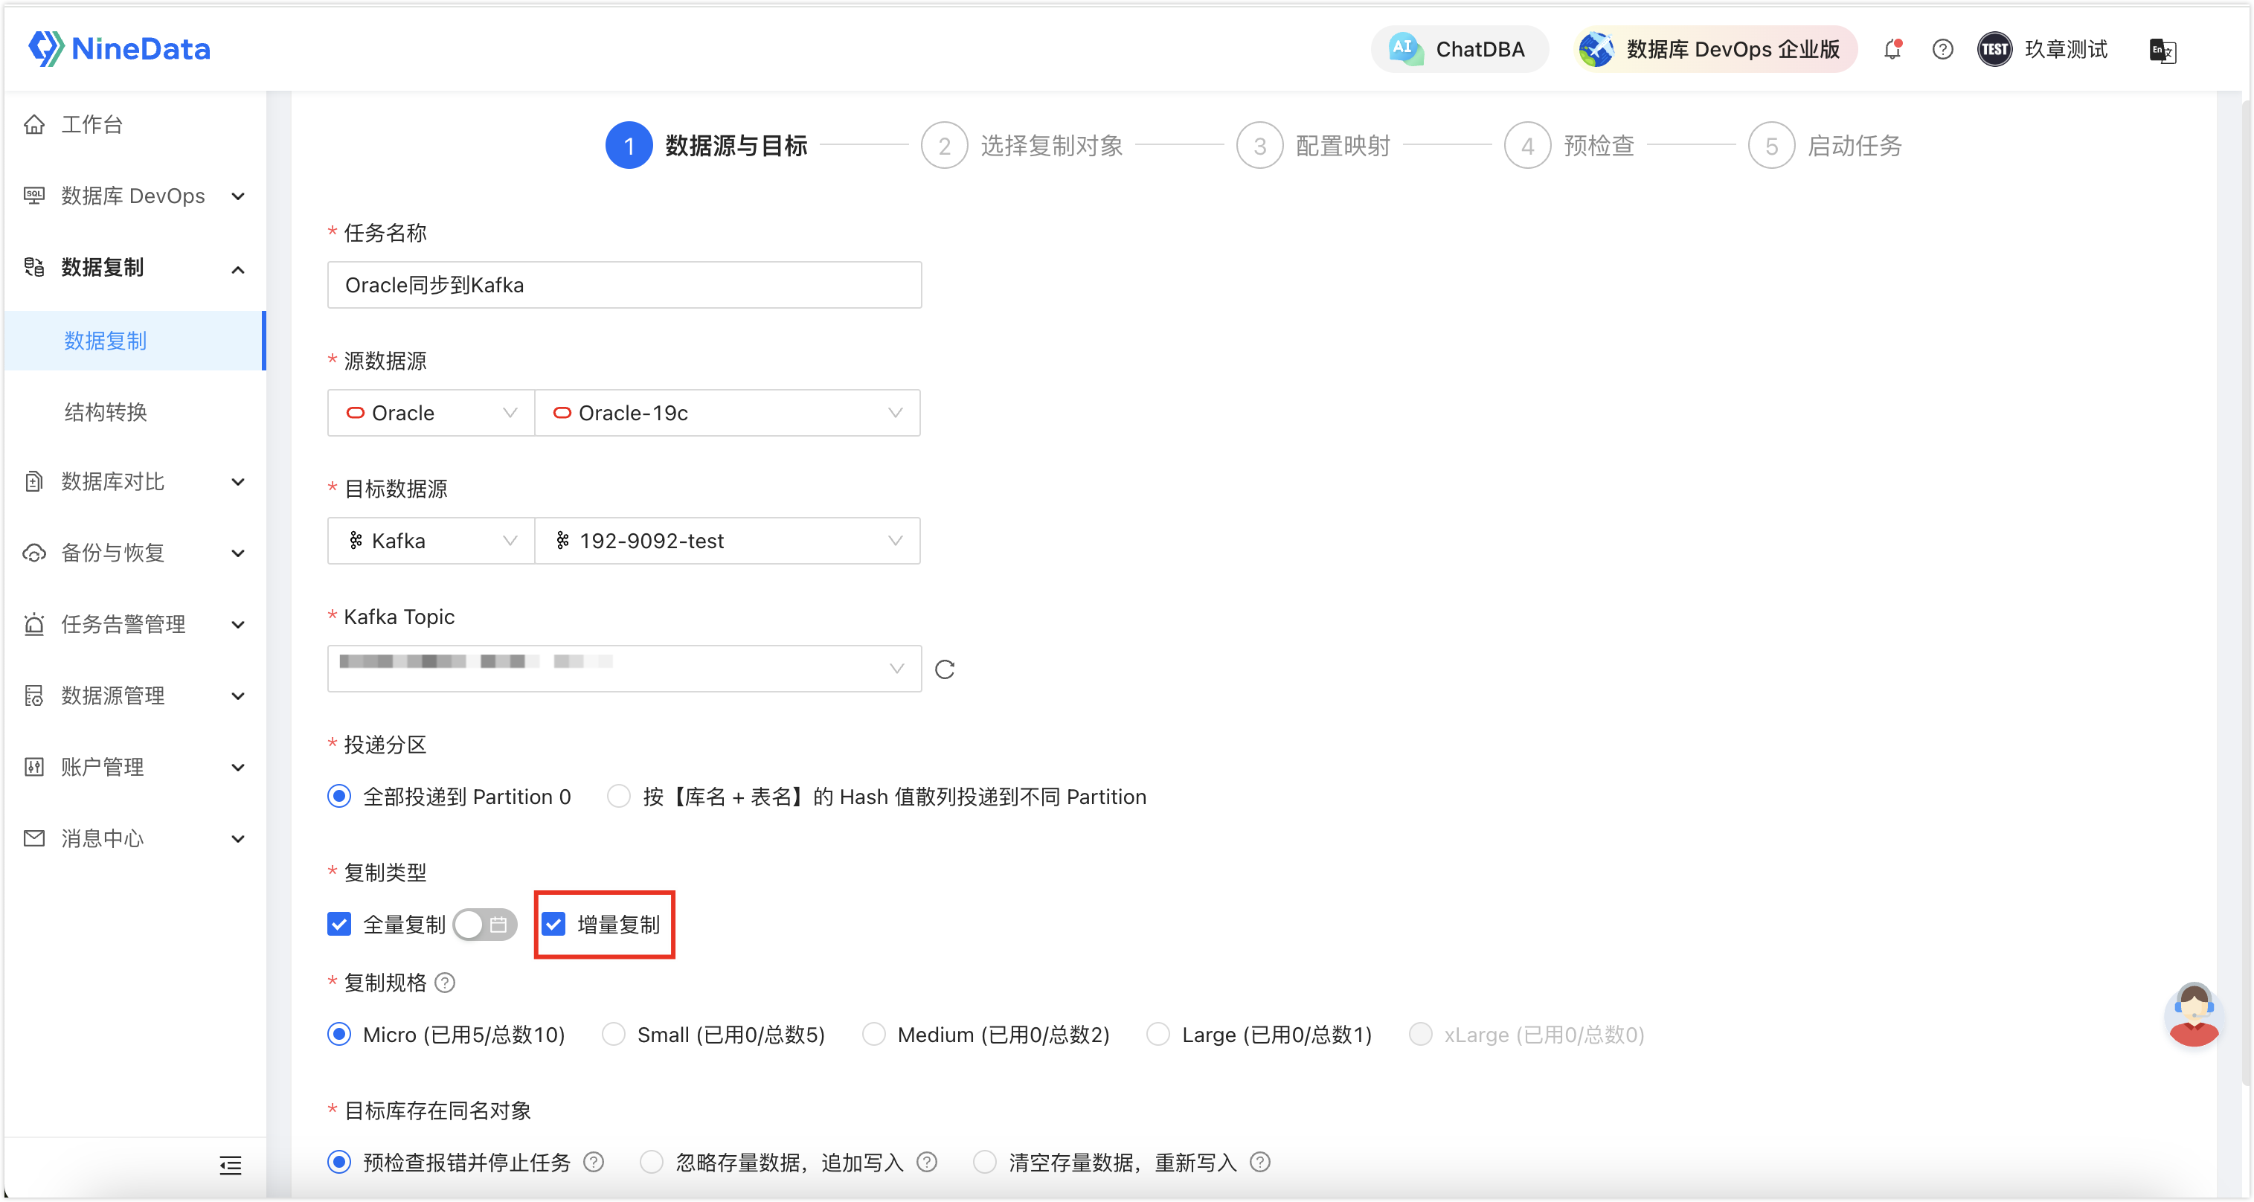Select 数据复制 submenu item

pyautogui.click(x=135, y=341)
